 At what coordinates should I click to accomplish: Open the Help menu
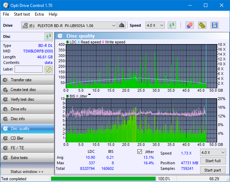pyautogui.click(x=53, y=14)
